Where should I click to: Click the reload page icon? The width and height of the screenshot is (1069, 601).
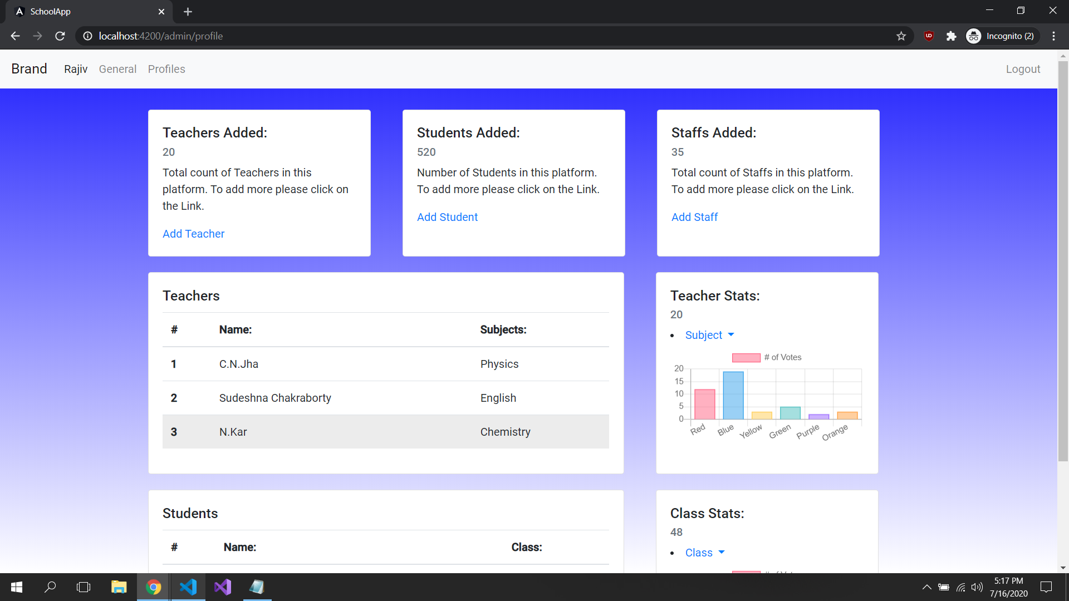(60, 36)
